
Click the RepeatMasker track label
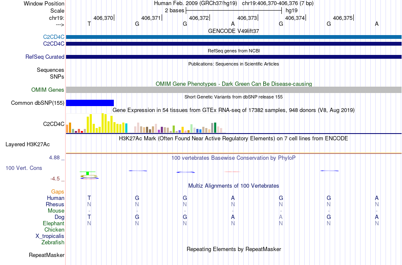coord(47,255)
